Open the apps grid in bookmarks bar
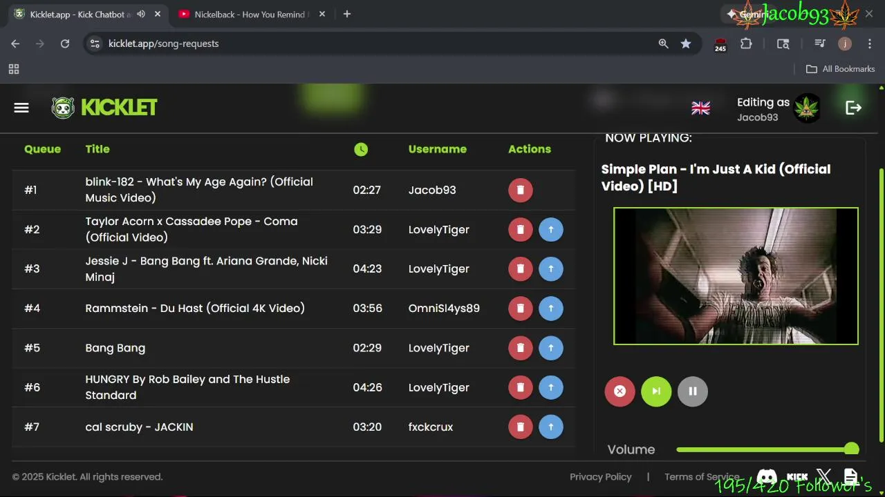This screenshot has height=497, width=885. click(x=14, y=69)
